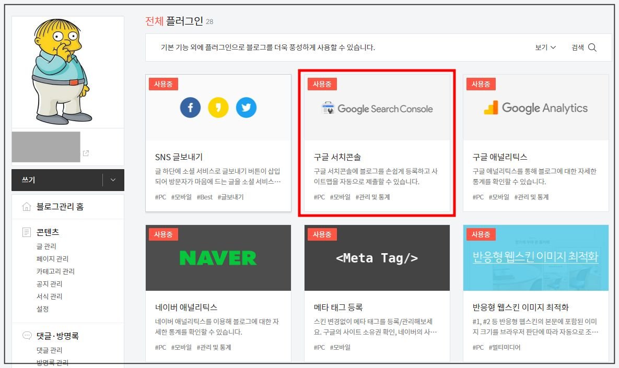
Task: Open the 구글 서치콘솔 plugin title
Action: point(337,157)
